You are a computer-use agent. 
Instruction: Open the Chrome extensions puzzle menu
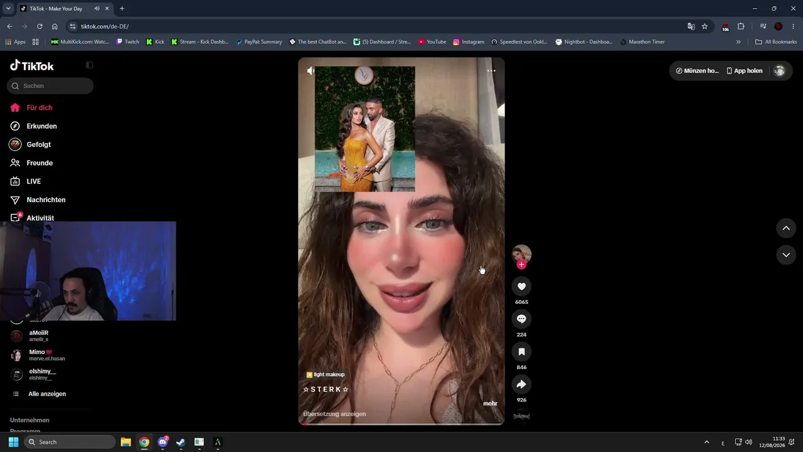click(x=741, y=26)
